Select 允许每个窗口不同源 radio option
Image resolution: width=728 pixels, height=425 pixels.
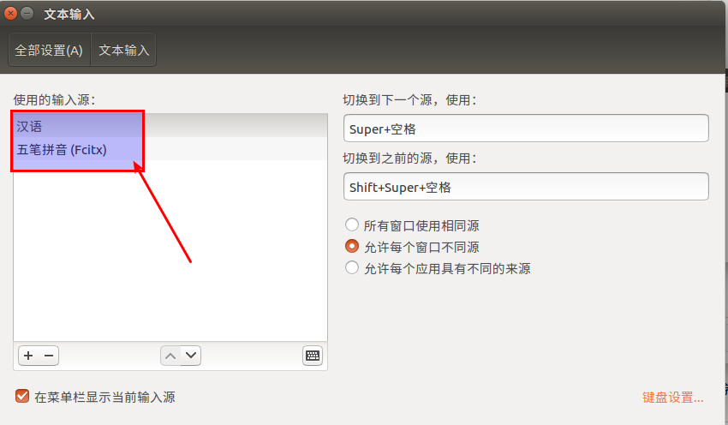coord(352,246)
